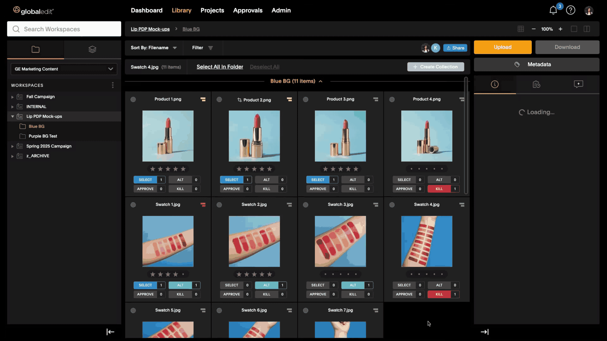The image size is (607, 341).
Task: Select Product 1.png checkbox circle
Action: click(133, 99)
